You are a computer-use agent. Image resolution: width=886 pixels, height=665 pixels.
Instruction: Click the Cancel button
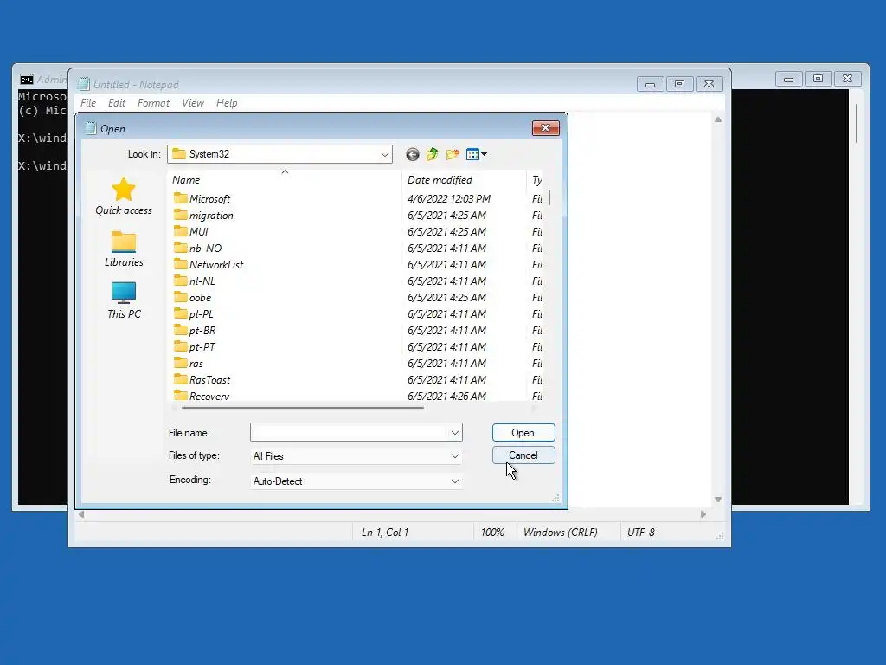tap(523, 455)
